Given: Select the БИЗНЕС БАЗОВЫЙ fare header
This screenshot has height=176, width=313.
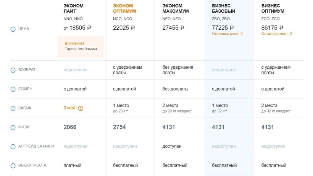Looking at the screenshot, I should click(223, 8).
